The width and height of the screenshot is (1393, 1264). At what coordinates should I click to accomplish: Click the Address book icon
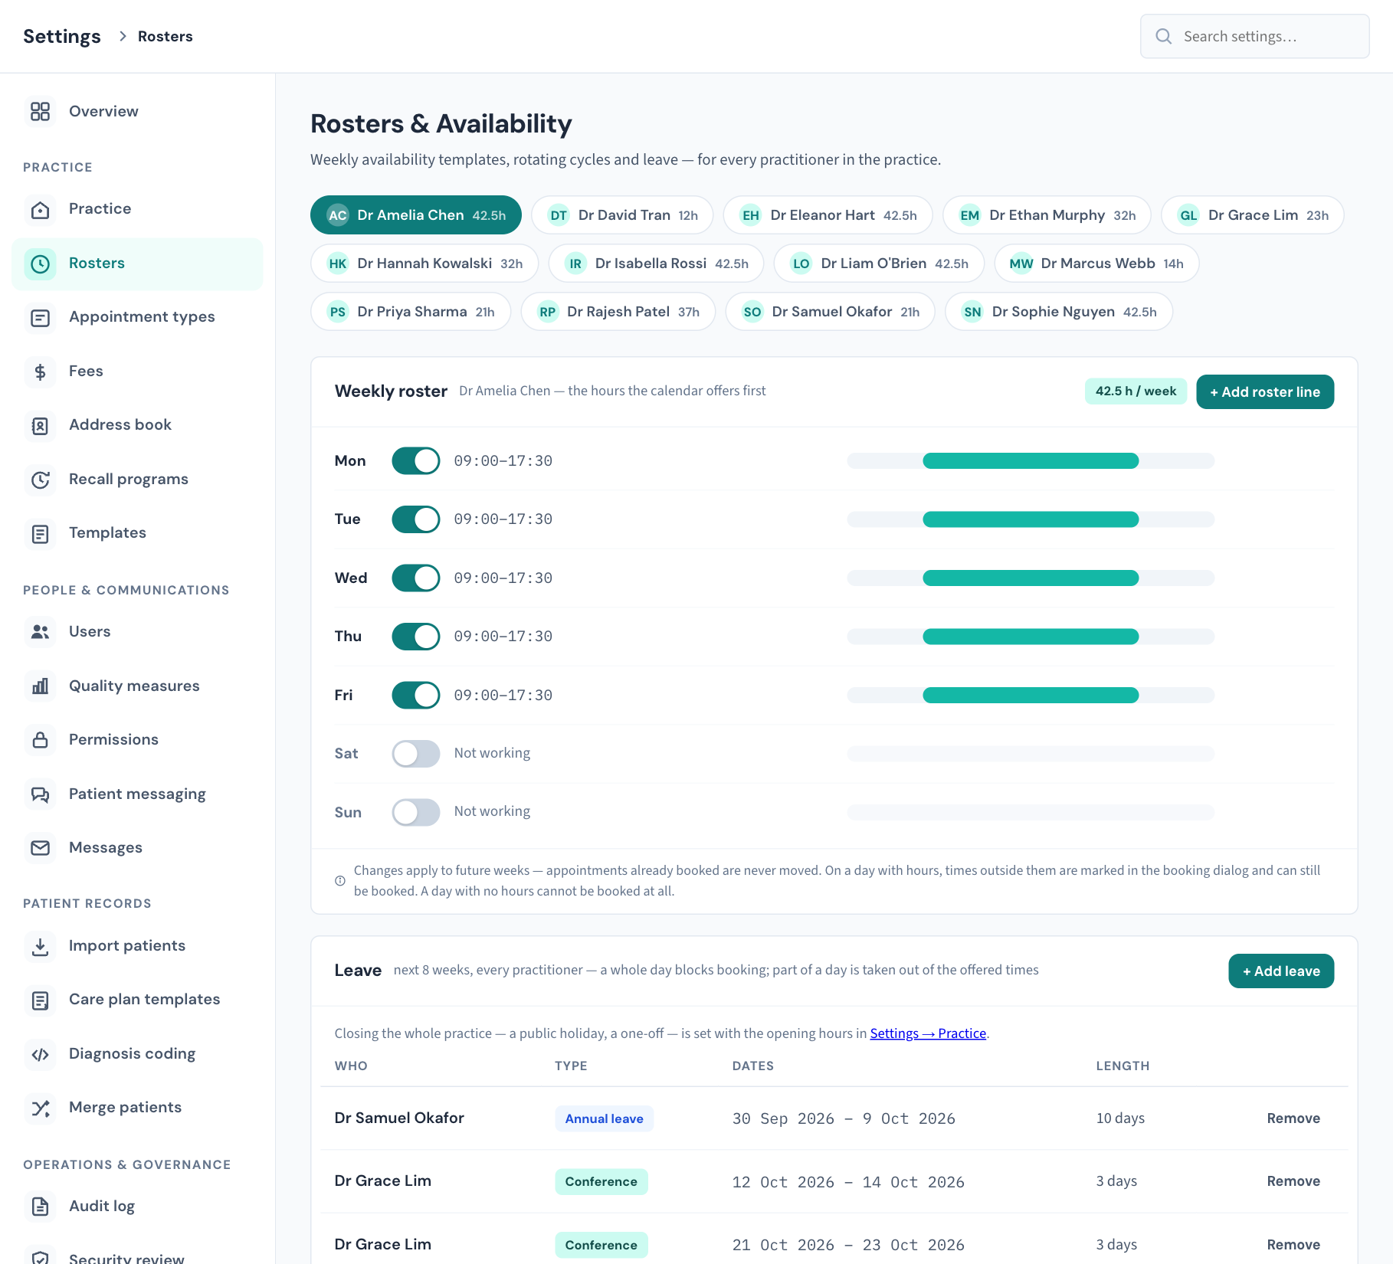click(40, 425)
